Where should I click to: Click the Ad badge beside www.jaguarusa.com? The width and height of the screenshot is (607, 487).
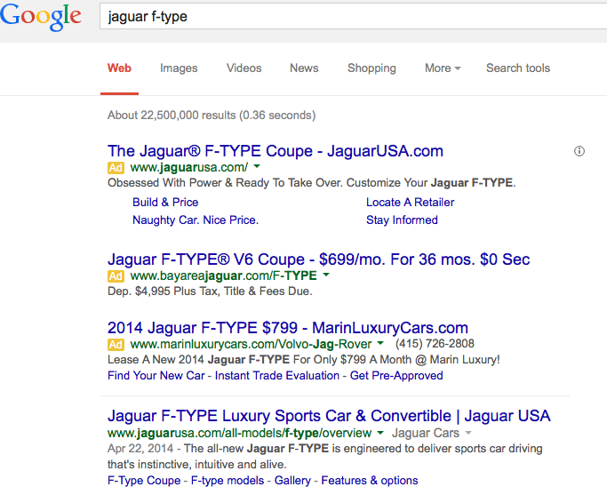tap(116, 168)
